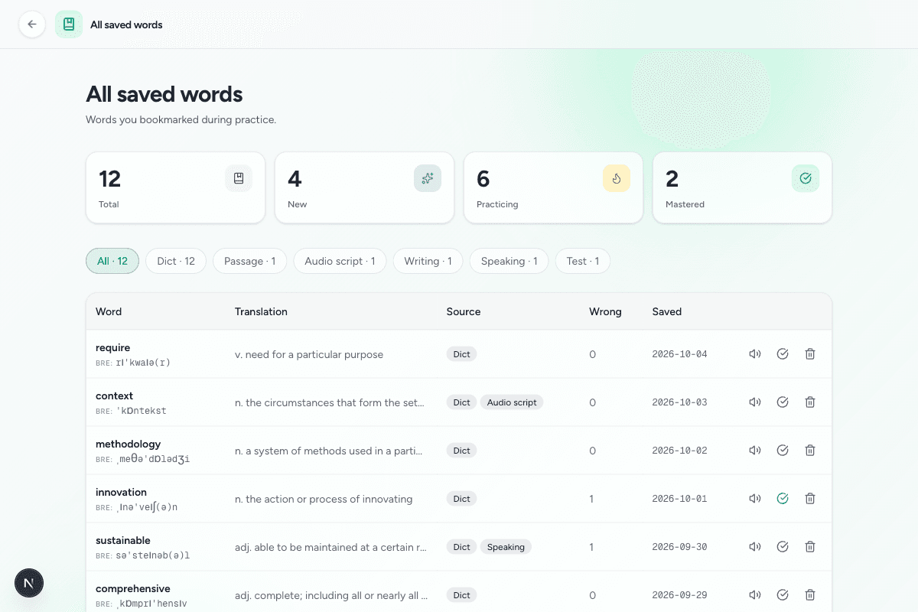The image size is (918, 612).
Task: Click the word comprehensive
Action: [133, 589]
